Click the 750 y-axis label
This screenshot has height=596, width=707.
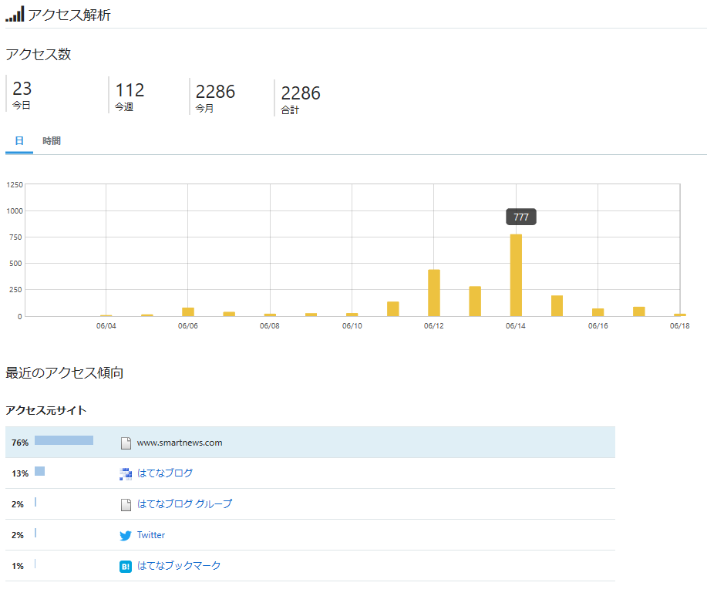coord(15,237)
